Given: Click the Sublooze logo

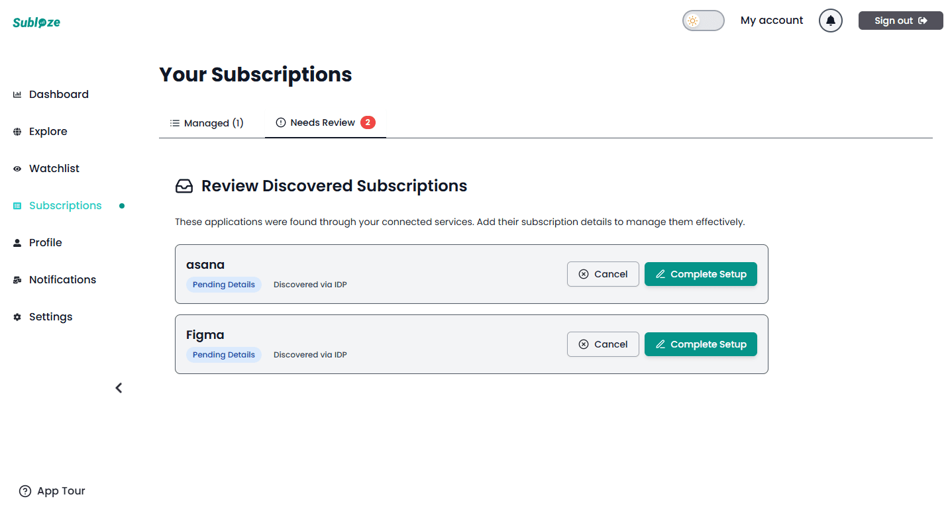Looking at the screenshot, I should [x=36, y=21].
